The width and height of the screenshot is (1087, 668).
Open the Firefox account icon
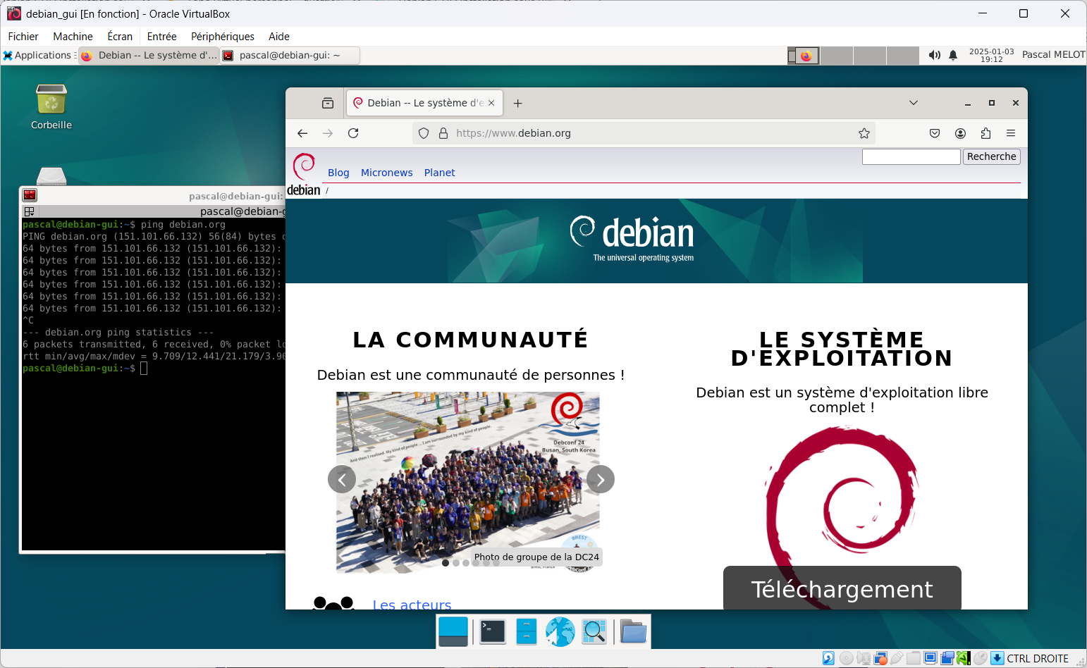click(x=960, y=133)
